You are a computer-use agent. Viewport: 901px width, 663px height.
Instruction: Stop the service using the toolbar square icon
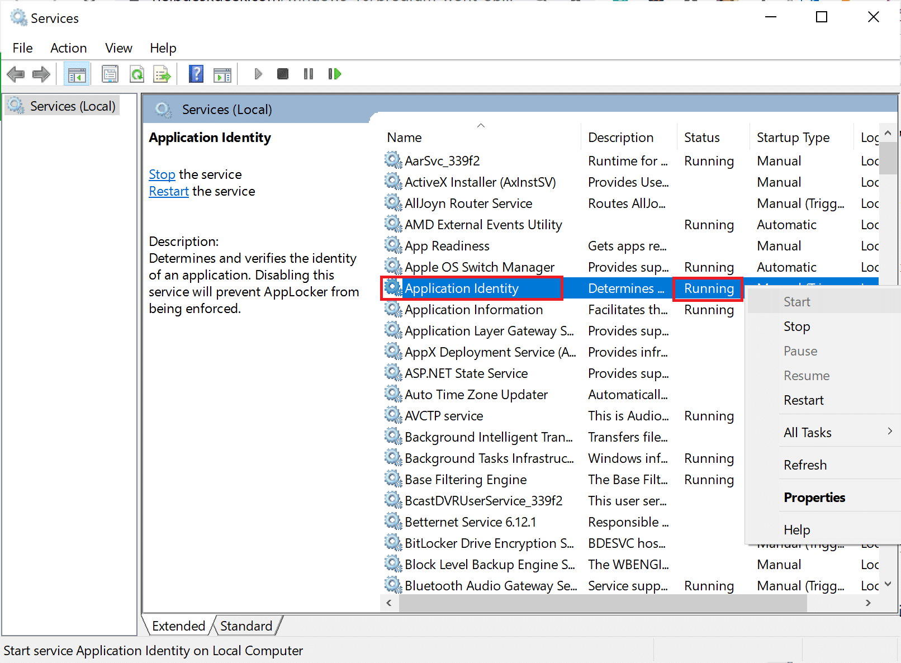point(282,73)
